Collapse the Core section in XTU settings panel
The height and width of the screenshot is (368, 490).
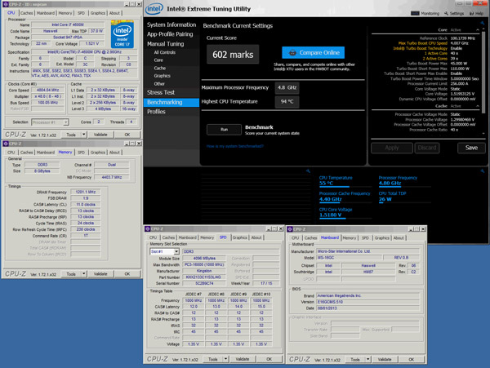pos(478,29)
